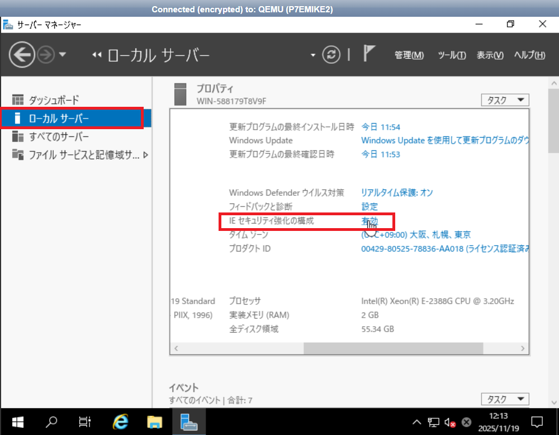This screenshot has width=559, height=435.
Task: Click the back navigation arrow button
Action: pos(22,55)
